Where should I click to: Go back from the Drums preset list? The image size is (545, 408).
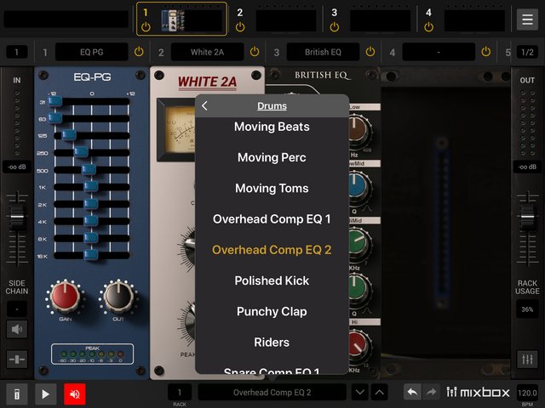point(204,105)
